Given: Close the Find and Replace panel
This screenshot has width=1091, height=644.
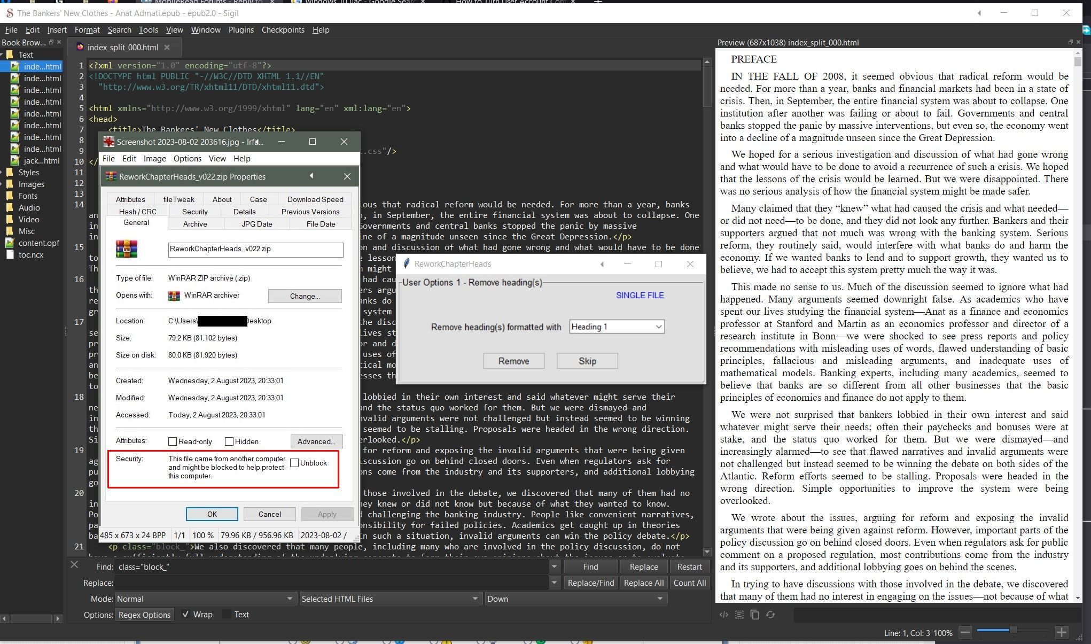Looking at the screenshot, I should tap(74, 564).
